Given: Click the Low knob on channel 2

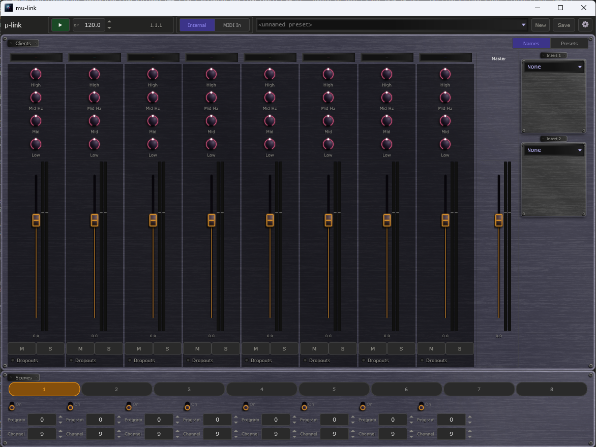Looking at the screenshot, I should point(94,144).
